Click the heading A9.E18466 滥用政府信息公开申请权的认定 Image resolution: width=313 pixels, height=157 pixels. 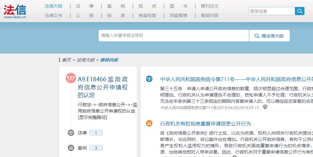(103, 87)
